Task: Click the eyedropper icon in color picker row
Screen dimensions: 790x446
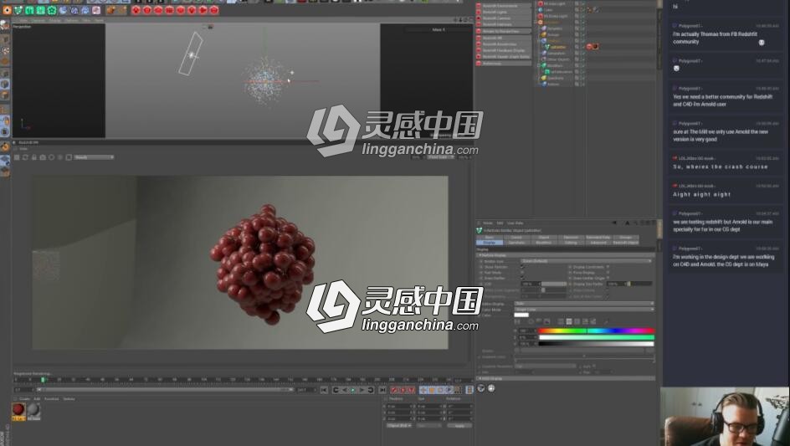Action: tap(606, 321)
